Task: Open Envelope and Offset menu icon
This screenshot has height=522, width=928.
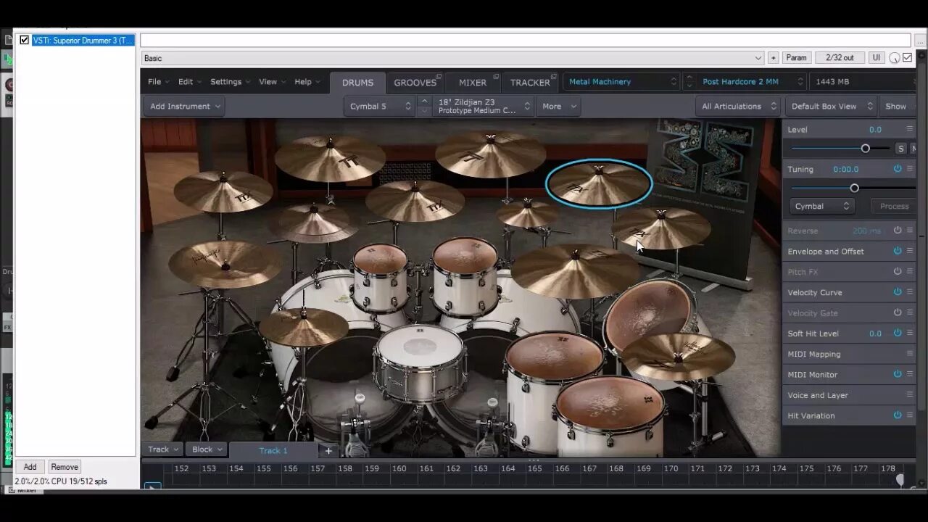Action: (x=910, y=251)
